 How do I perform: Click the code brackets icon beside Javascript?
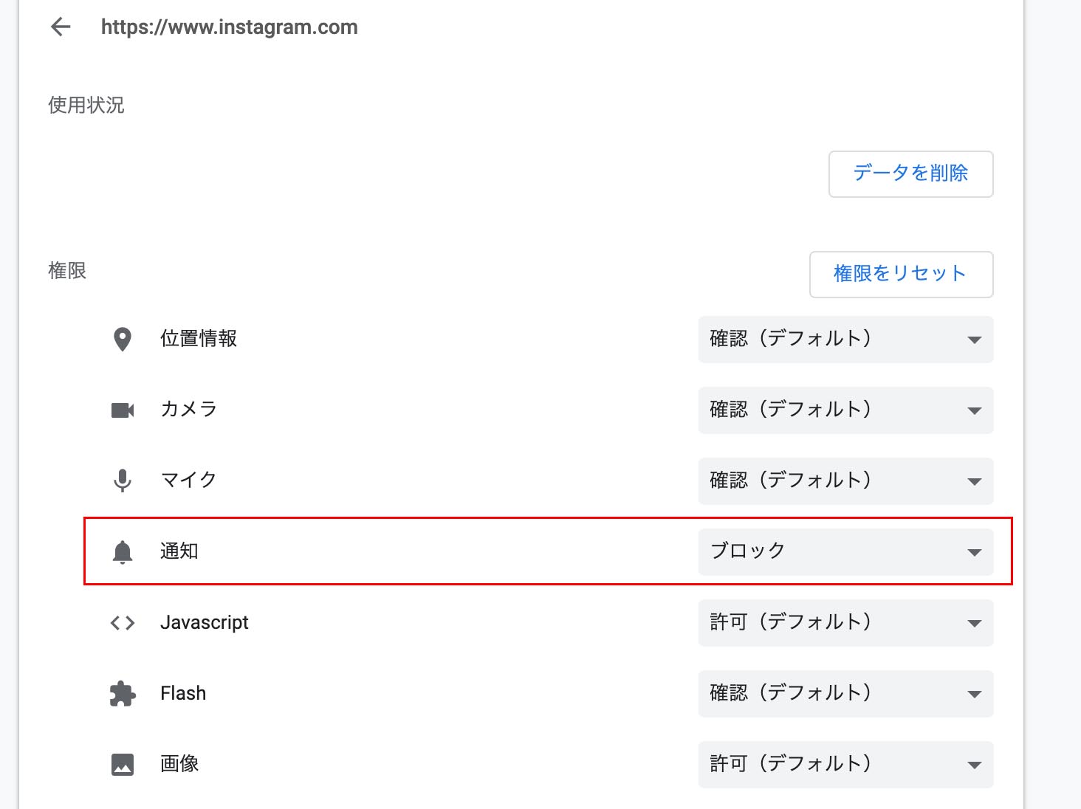pyautogui.click(x=123, y=623)
